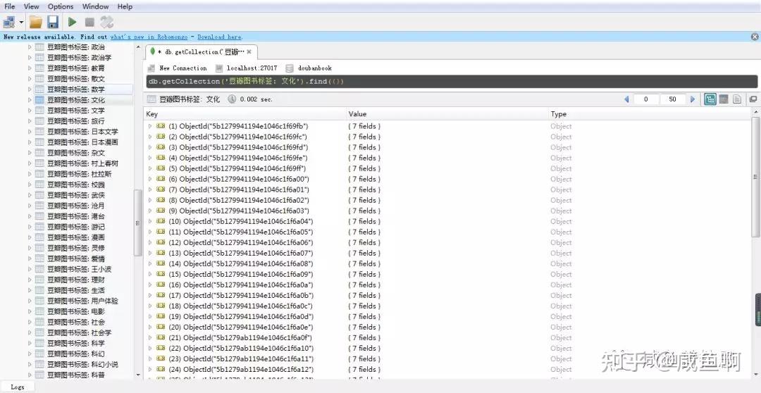This screenshot has height=393, width=761.
Task: Expand the 豆瓣图书标签: 政治 collection node
Action: click(30, 47)
